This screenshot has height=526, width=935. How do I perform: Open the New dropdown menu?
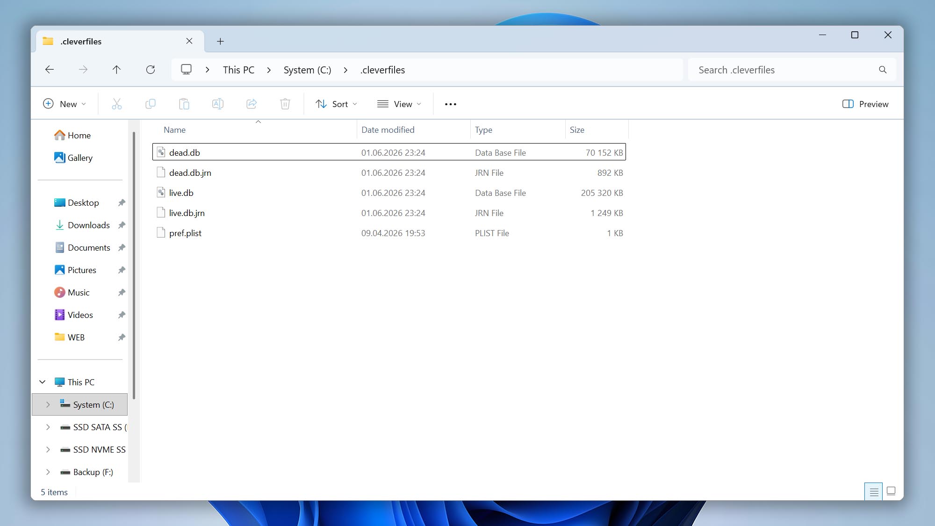[x=65, y=104]
